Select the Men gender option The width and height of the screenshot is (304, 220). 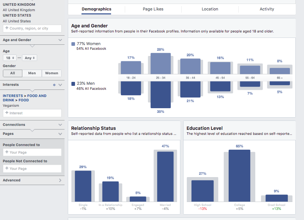tap(32, 73)
